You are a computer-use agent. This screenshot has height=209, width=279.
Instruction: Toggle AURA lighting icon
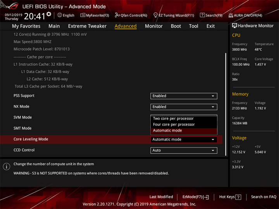(231, 15)
